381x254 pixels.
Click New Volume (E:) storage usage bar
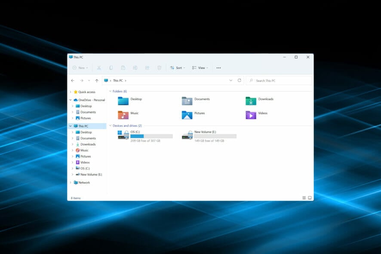(215, 136)
